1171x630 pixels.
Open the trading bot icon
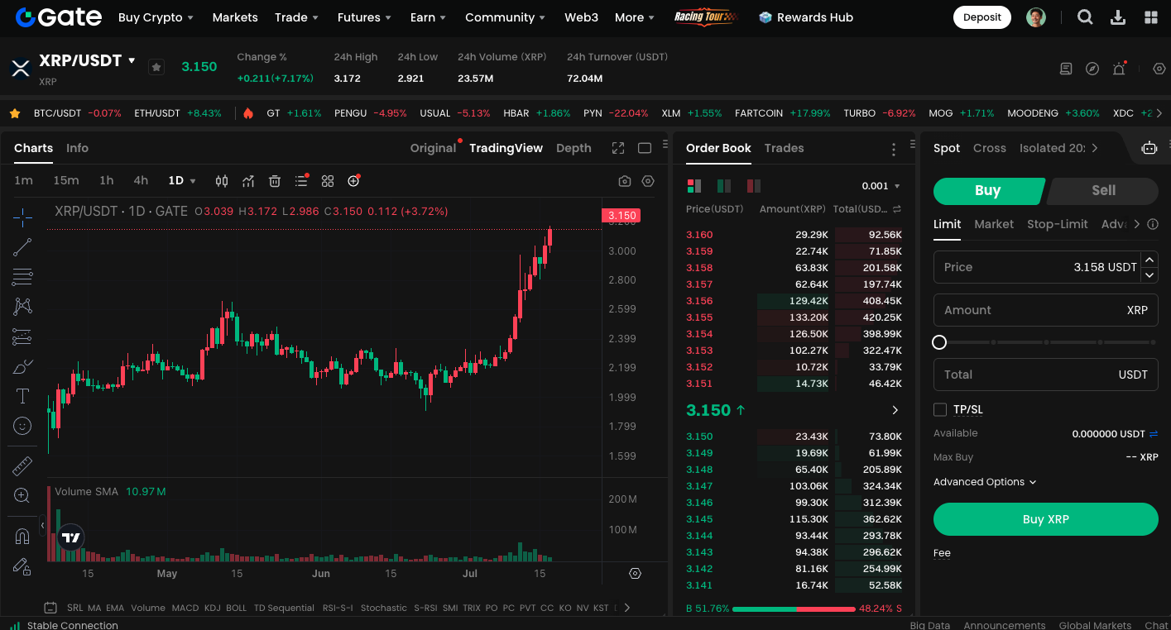point(1149,148)
